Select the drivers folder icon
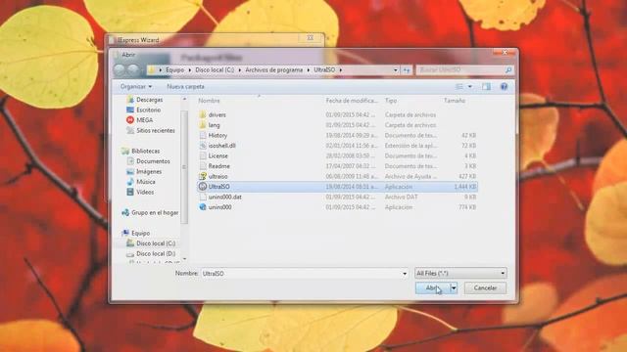The height and width of the screenshot is (352, 627). pos(203,115)
